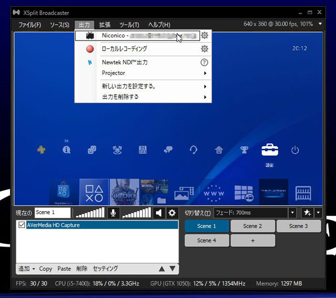
Task: Select the AVerMedia HD Capture source row
Action: coord(102,225)
